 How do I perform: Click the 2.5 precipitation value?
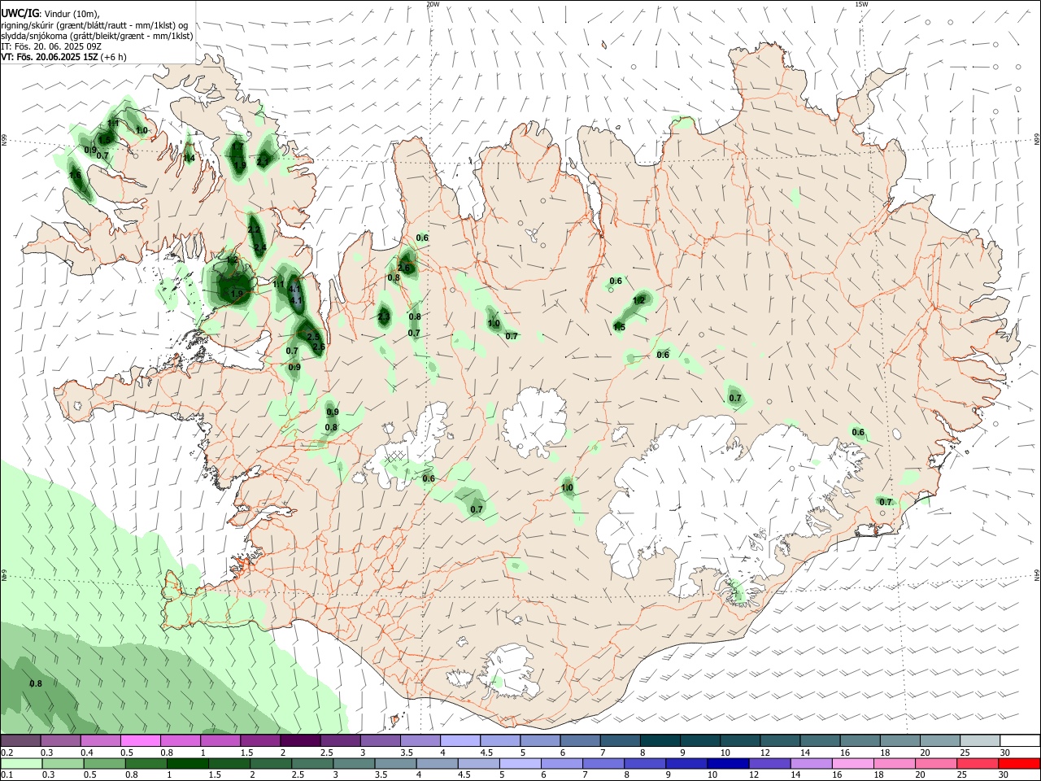(313, 336)
